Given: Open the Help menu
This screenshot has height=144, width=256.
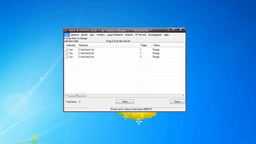Looking at the screenshot, I should [x=166, y=35].
